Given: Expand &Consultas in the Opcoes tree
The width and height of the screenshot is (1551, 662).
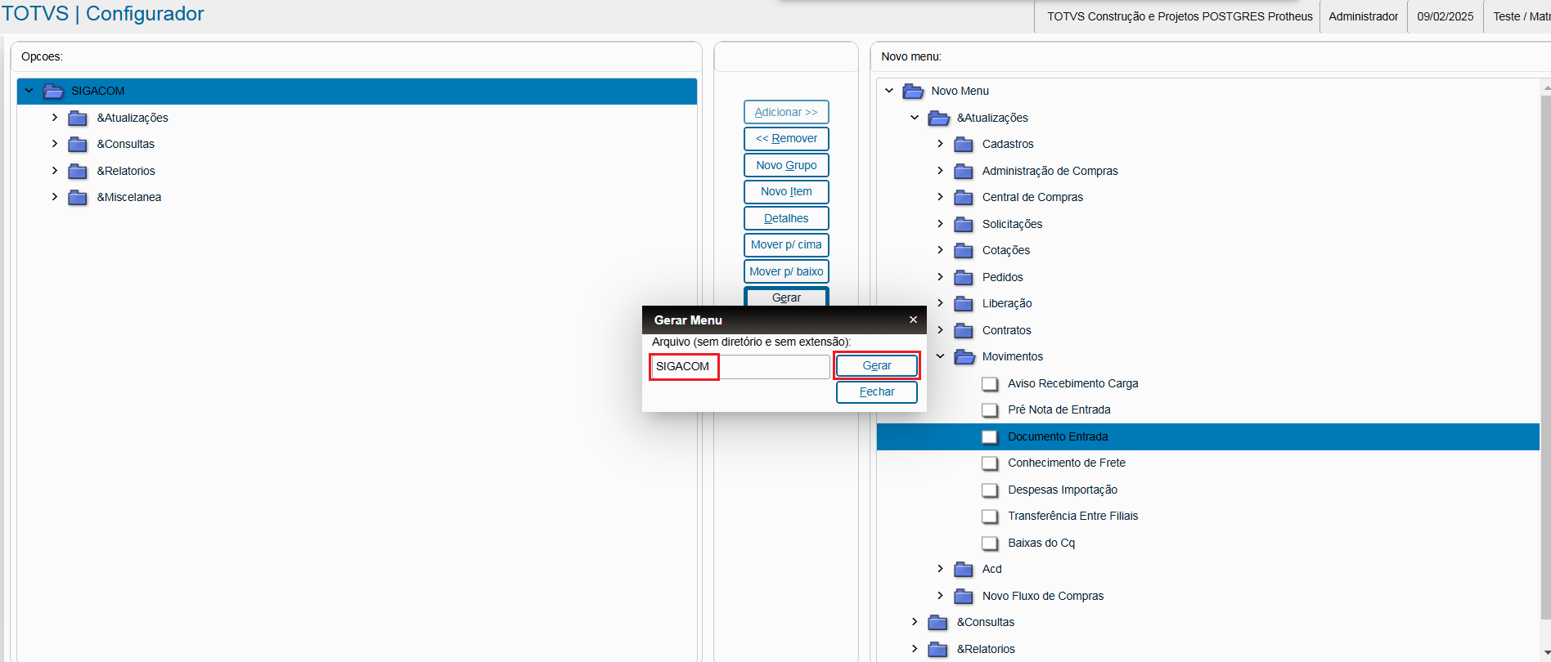Looking at the screenshot, I should point(55,144).
